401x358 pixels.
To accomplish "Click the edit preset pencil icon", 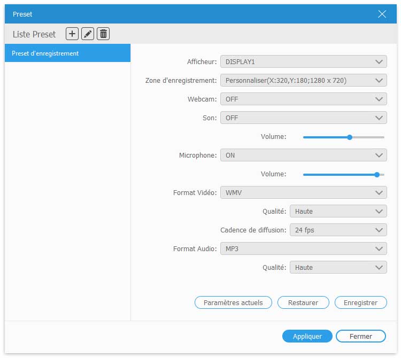I will (x=88, y=34).
